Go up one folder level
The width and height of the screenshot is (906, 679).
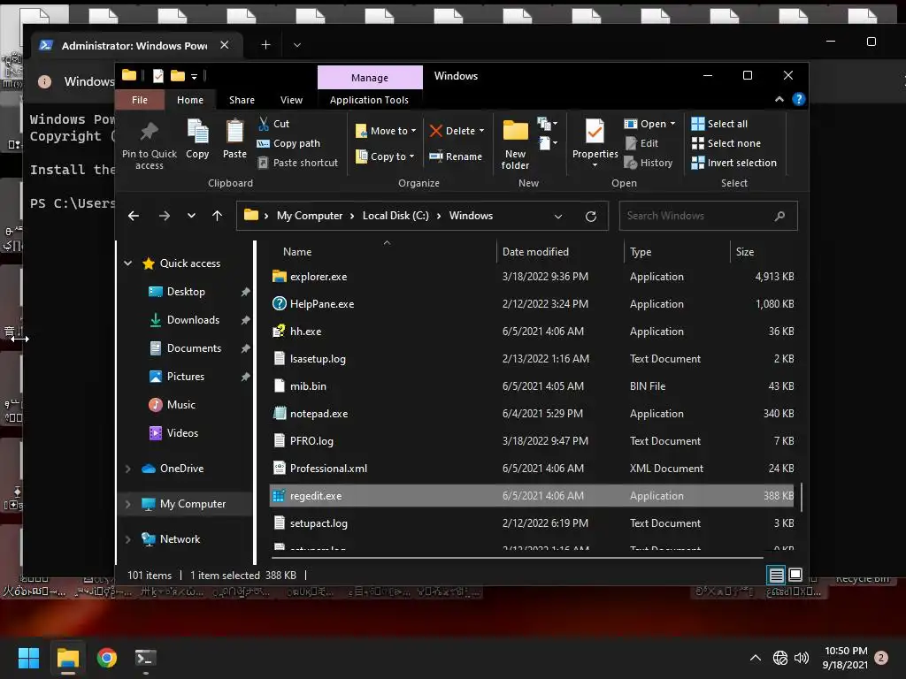coord(218,216)
